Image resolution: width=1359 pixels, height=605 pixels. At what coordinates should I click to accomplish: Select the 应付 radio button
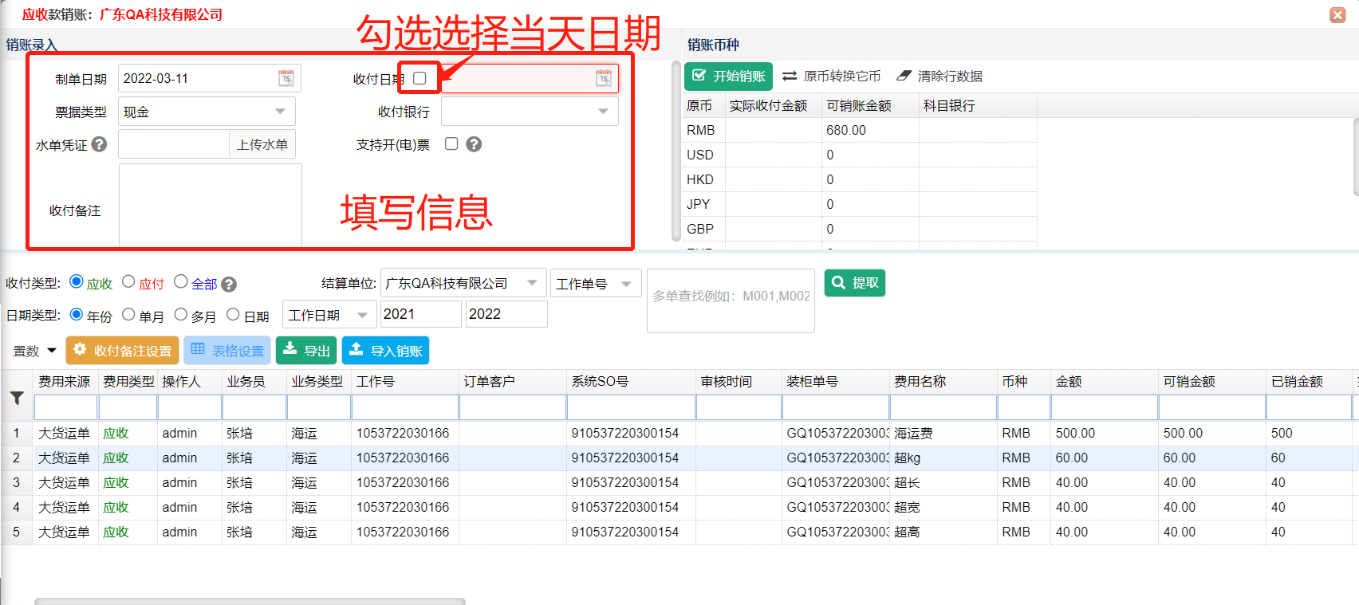tap(128, 282)
